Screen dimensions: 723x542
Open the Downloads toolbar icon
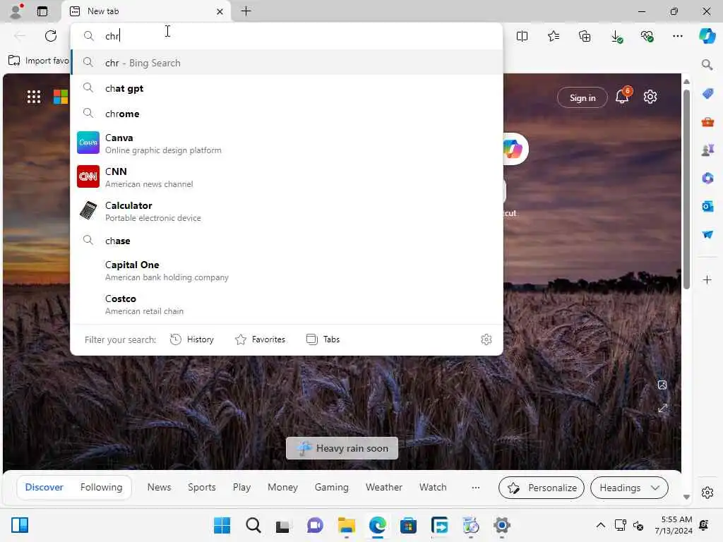point(616,37)
